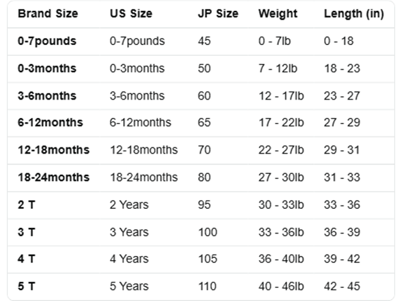Click length 23 - 27 cell
Screen dimensions: 402x301
(x=342, y=96)
